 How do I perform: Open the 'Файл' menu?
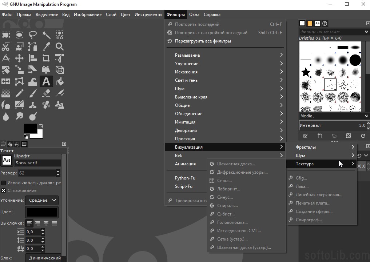tap(7, 15)
